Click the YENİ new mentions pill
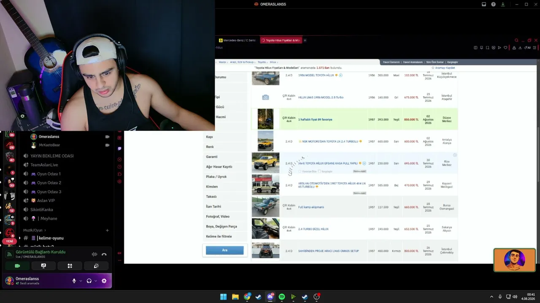Image resolution: width=540 pixels, height=303 pixels. pos(9,242)
